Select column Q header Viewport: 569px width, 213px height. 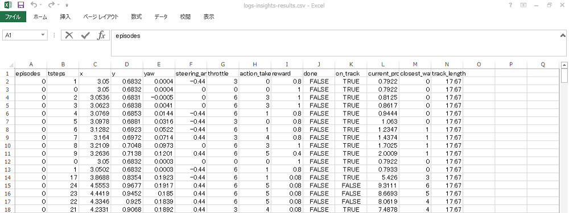coord(542,65)
